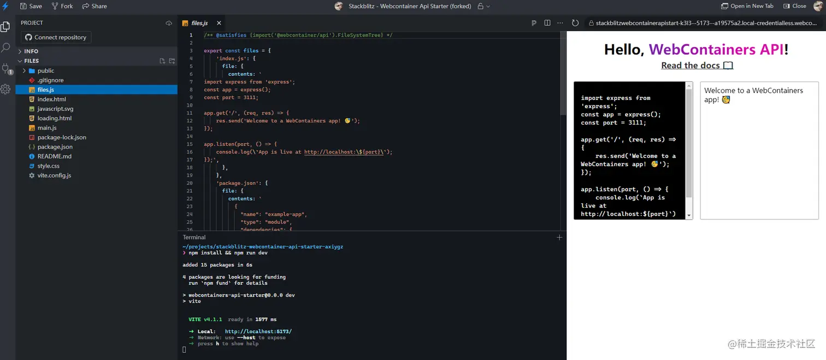Open the editor more actions ellipsis

560,23
